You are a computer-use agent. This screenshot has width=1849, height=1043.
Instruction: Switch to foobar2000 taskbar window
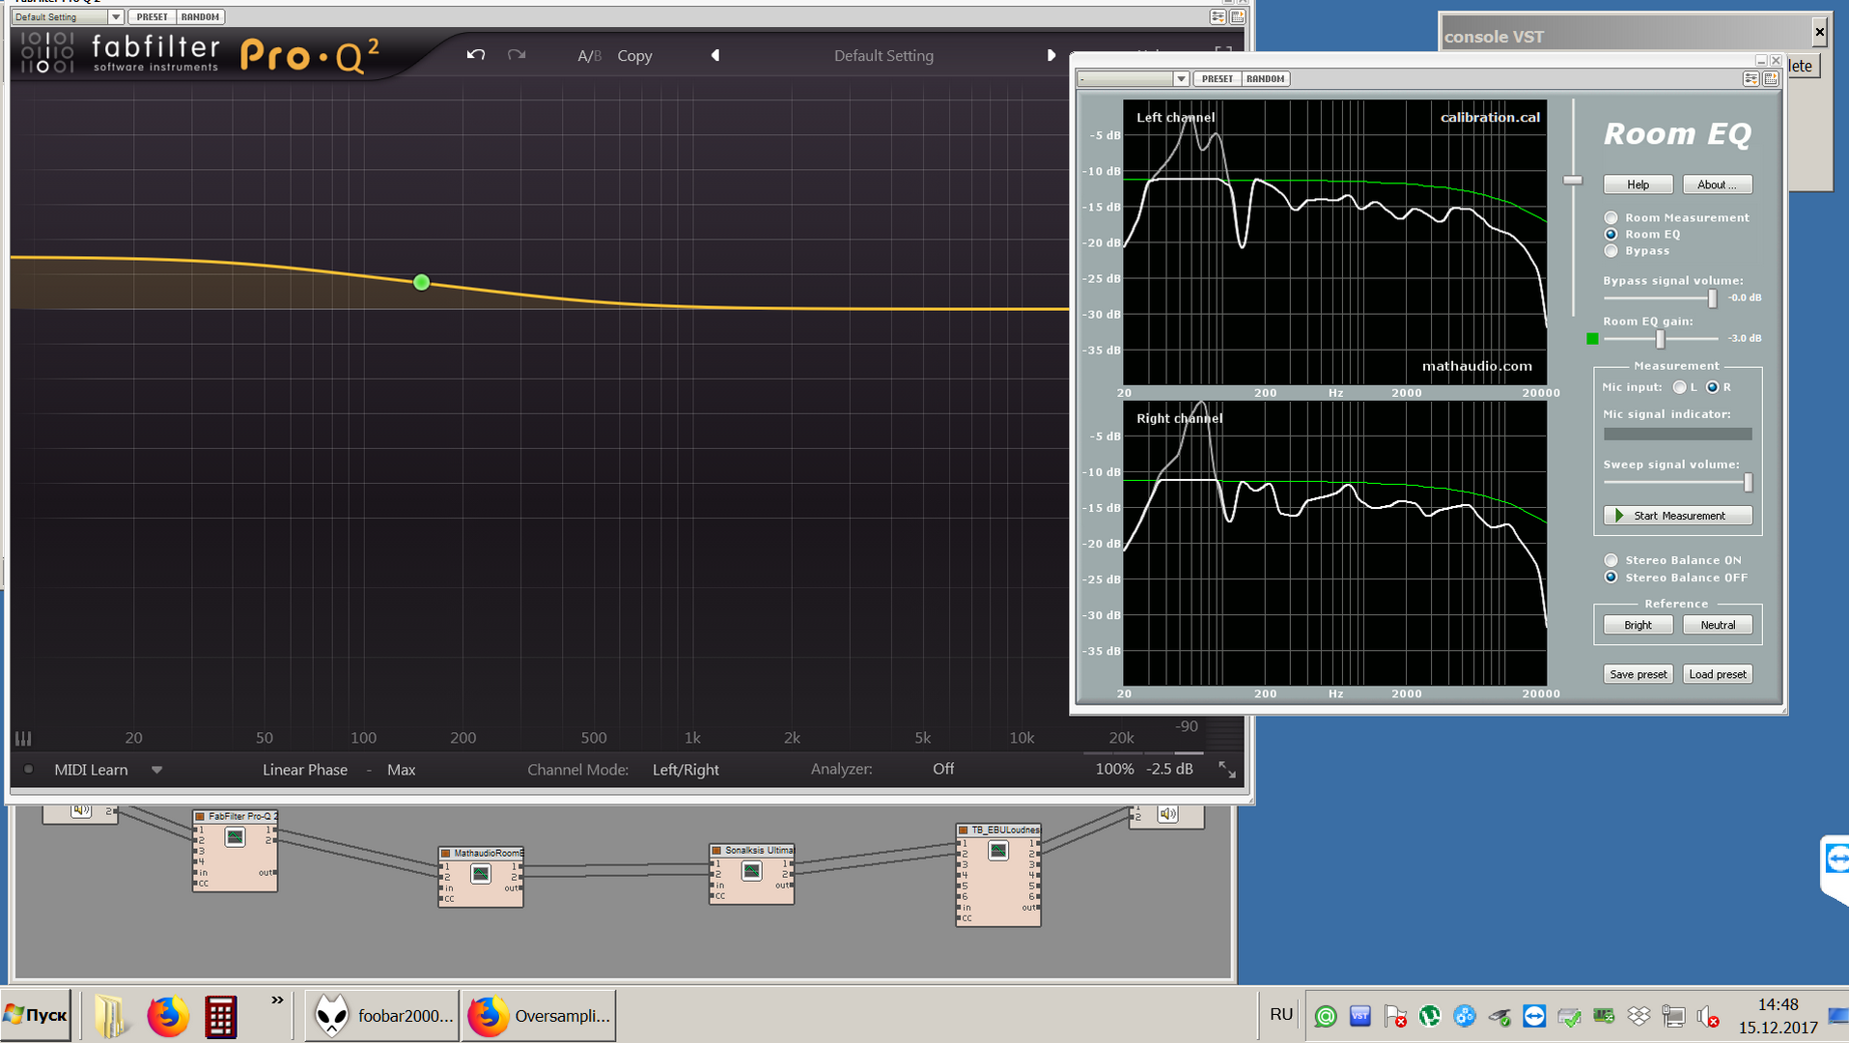(381, 1016)
